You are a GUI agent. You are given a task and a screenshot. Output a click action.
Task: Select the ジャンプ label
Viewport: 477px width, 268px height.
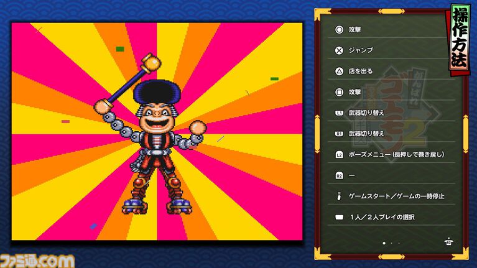pyautogui.click(x=361, y=50)
